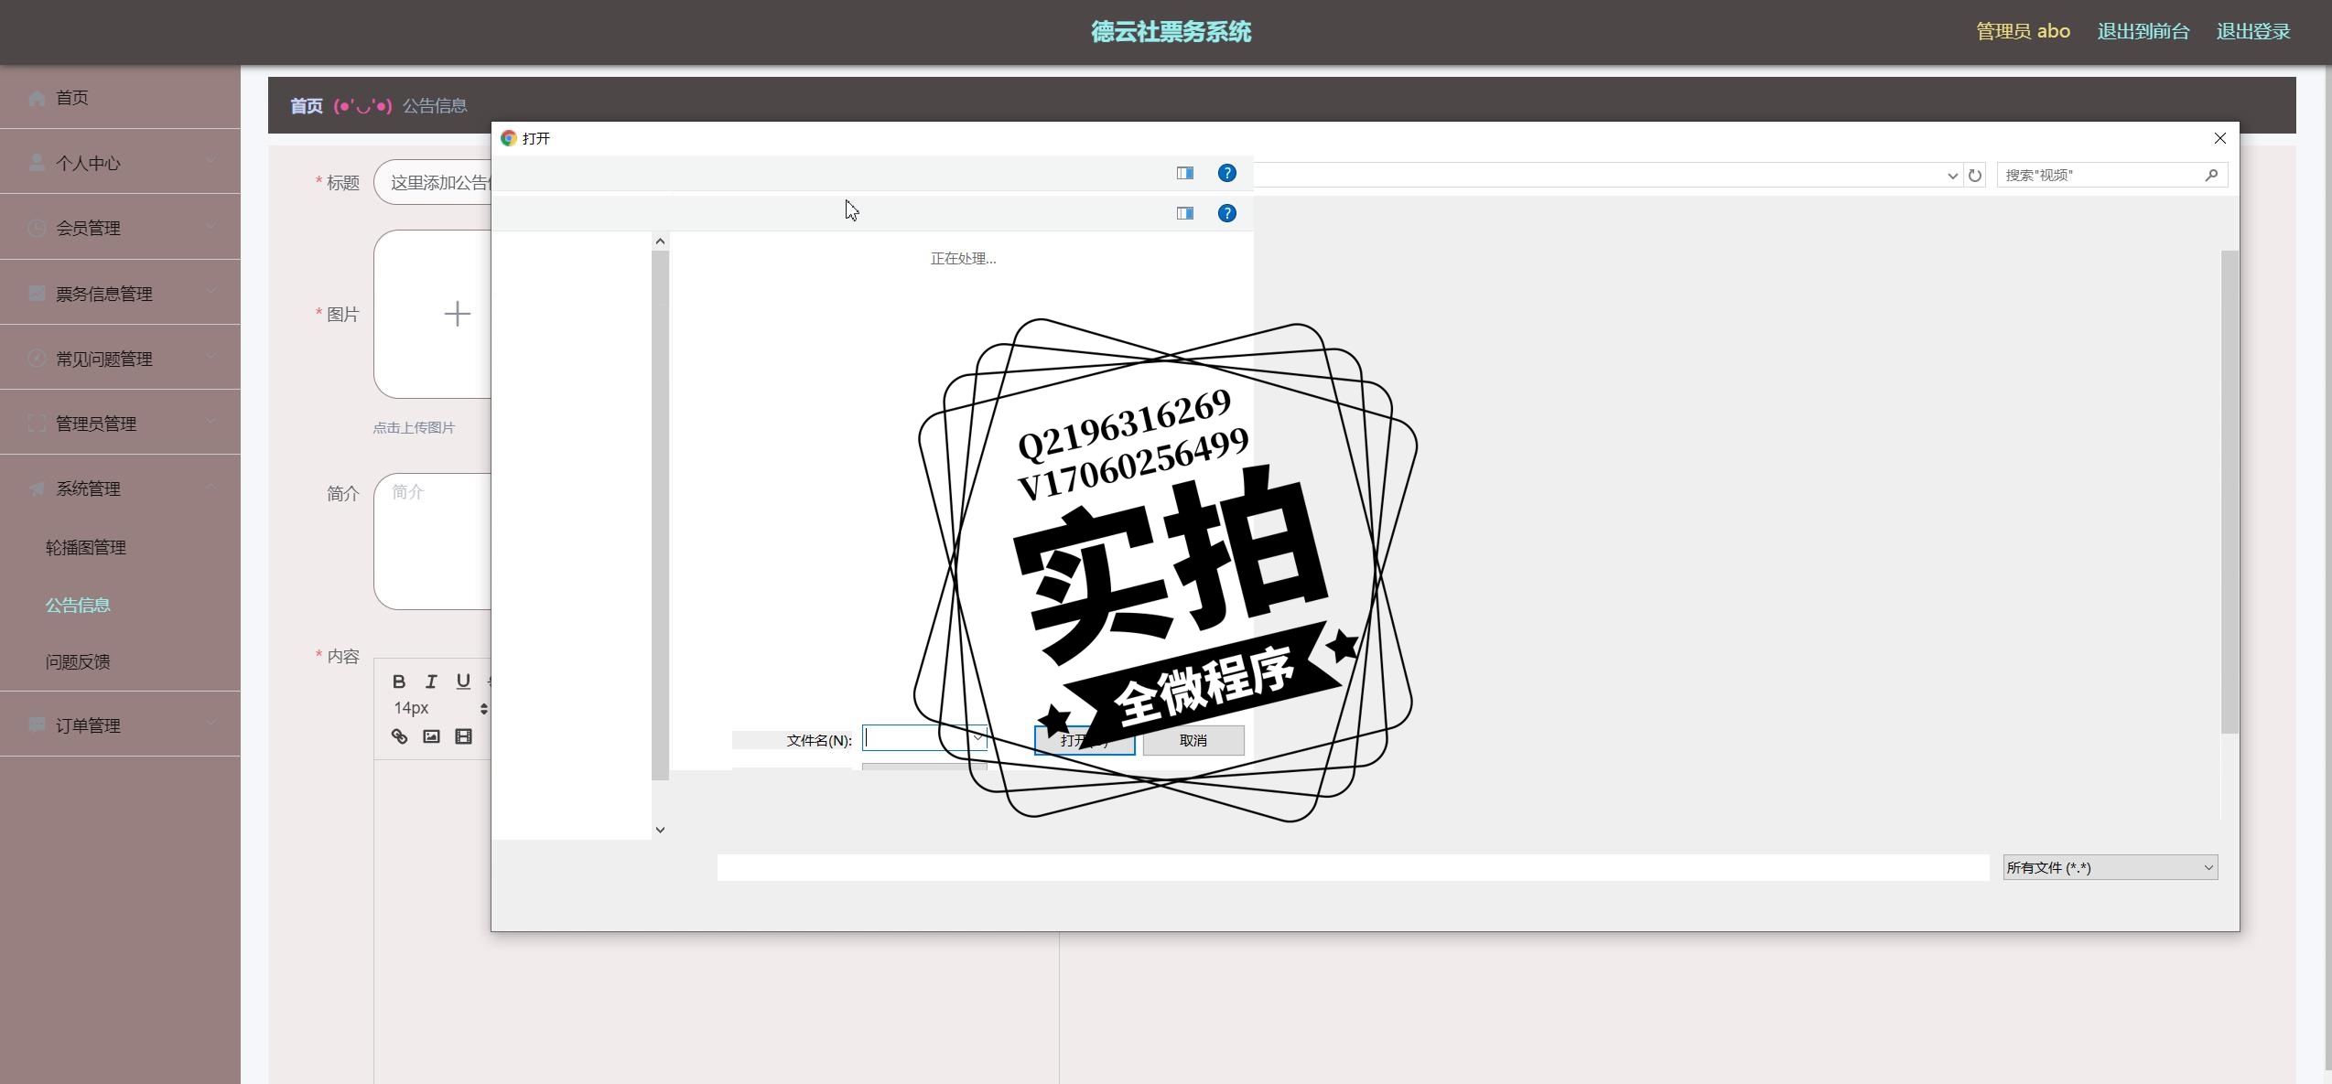This screenshot has height=1084, width=2332.
Task: Click the dialog right vertical scrollbar
Action: [2229, 492]
